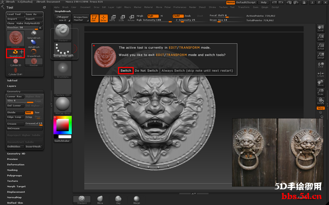Toggle Zadd sculpting mode
The width and height of the screenshot is (329, 205).
pyautogui.click(x=178, y=16)
